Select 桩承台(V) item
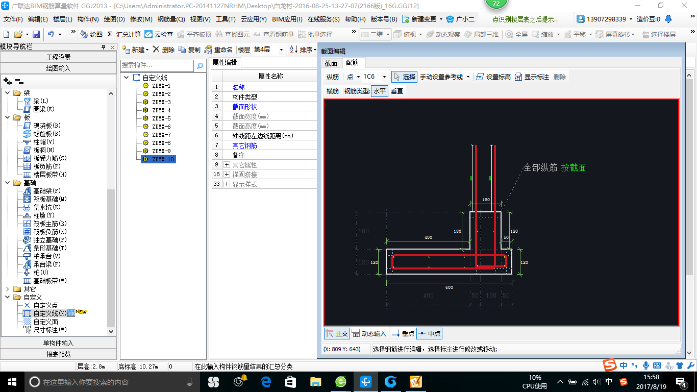 pyautogui.click(x=47, y=256)
